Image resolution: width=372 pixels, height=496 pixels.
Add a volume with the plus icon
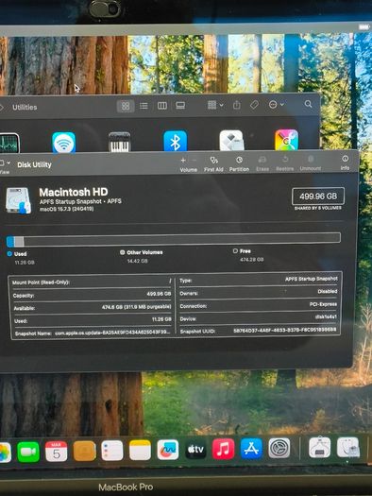(x=183, y=161)
